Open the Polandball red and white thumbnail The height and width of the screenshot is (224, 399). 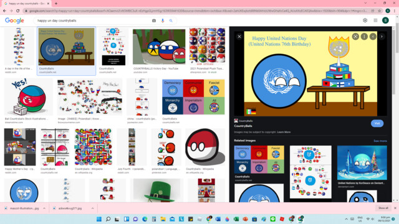click(x=205, y=147)
